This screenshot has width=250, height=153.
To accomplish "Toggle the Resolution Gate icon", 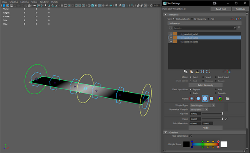I will click(x=69, y=5).
